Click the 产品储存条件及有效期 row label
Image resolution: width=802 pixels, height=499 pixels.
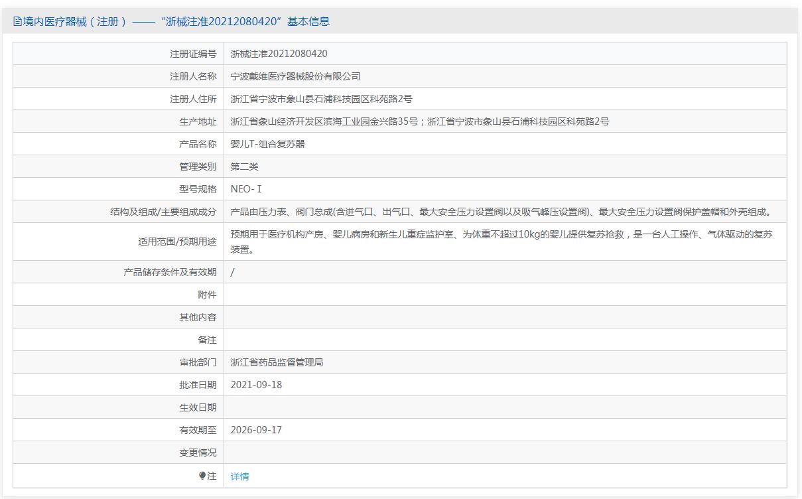point(170,272)
